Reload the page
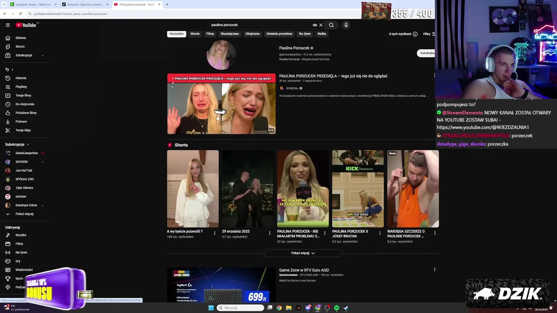Viewport: 557px width, 313px height. click(x=20, y=13)
